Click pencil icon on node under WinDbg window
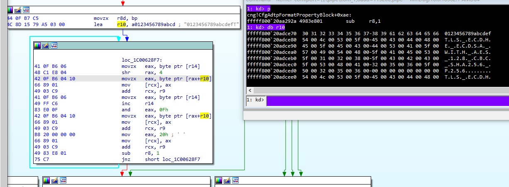Screen dimensions: 509x187 coord(228,180)
